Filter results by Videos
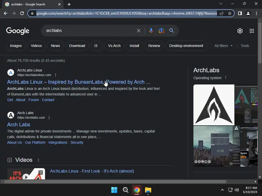Image resolution: width=262 pixels, height=196 pixels. tap(36, 46)
